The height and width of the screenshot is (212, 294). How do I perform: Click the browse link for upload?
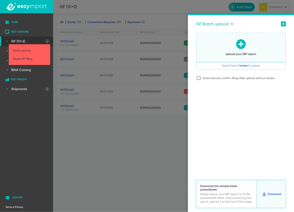pos(243,66)
